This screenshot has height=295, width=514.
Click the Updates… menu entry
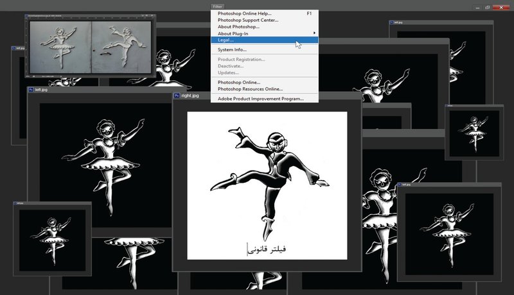click(264, 72)
